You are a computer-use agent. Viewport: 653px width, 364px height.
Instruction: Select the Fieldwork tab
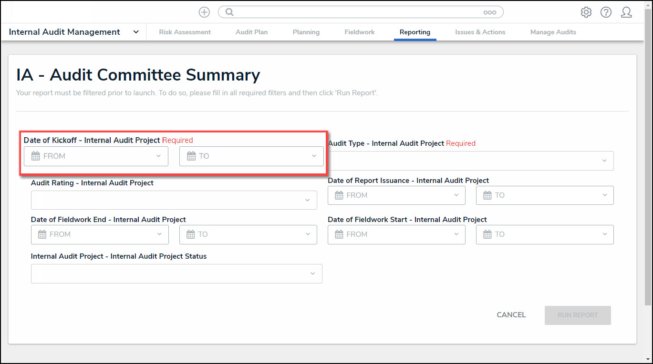coord(359,32)
